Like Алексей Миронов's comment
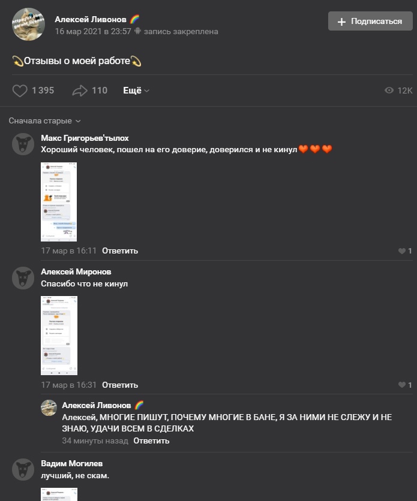This screenshot has height=501, width=417. 401,385
